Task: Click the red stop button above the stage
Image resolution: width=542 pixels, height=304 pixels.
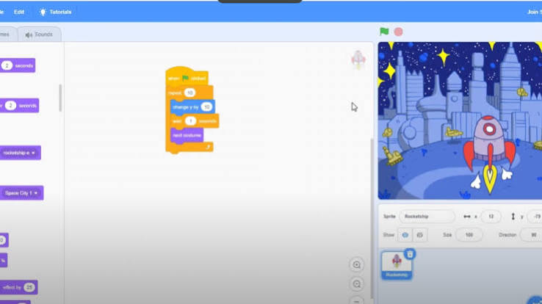Action: tap(398, 32)
